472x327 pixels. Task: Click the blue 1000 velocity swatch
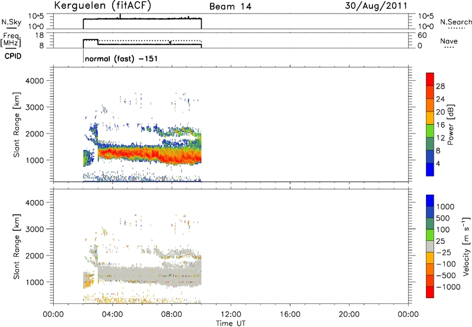tap(430, 201)
